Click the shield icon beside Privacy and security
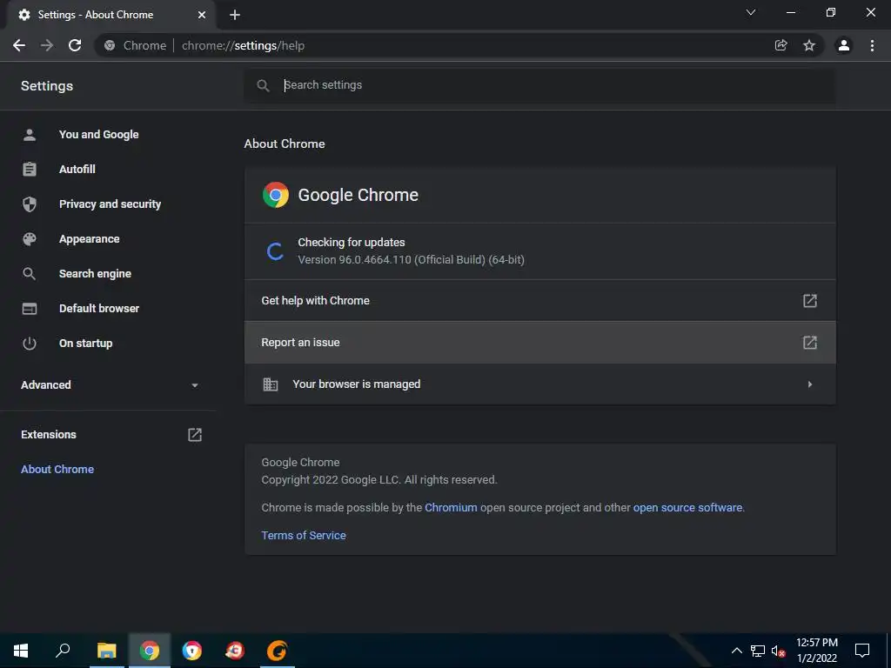Screen dimensions: 891x668 point(30,204)
